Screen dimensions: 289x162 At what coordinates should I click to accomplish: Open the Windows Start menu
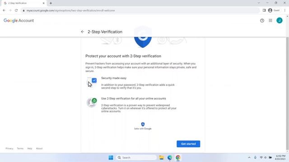tap(111, 157)
